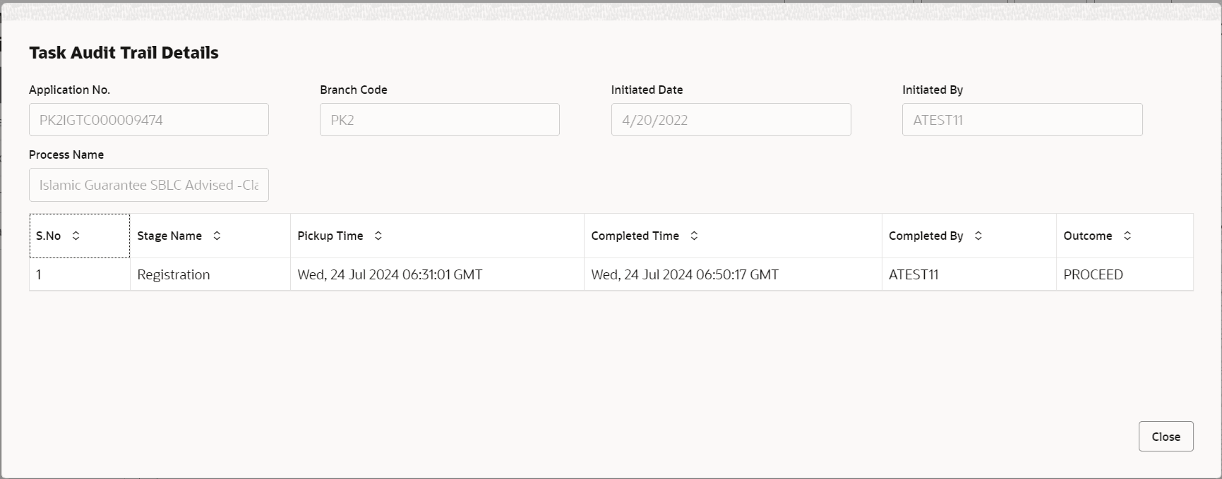1222x479 pixels.
Task: Click the Branch Code field
Action: 440,120
